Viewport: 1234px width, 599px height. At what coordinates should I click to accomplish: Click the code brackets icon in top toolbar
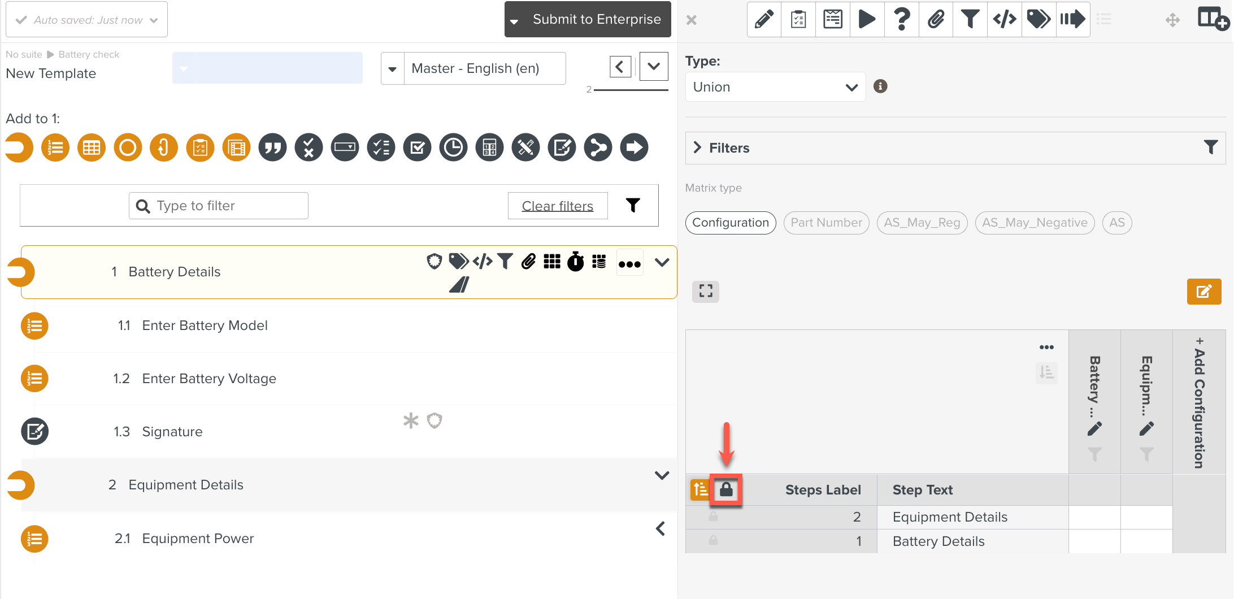pos(1004,19)
